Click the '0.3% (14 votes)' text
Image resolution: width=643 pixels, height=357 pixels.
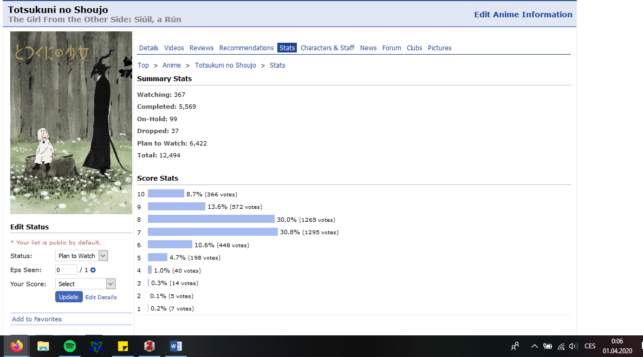(174, 283)
